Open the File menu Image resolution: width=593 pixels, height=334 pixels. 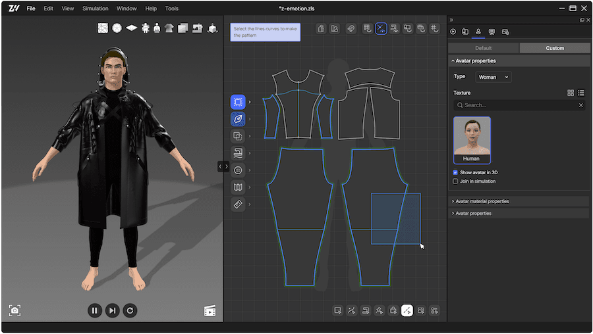click(31, 9)
